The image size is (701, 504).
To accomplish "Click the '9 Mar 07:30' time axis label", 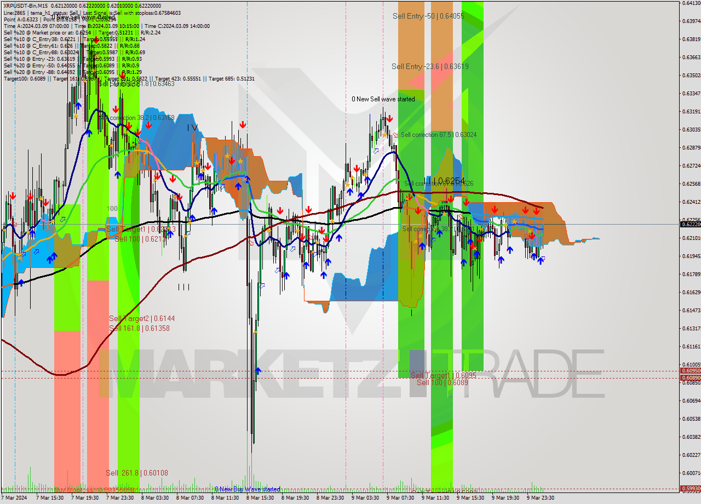I will point(400,499).
